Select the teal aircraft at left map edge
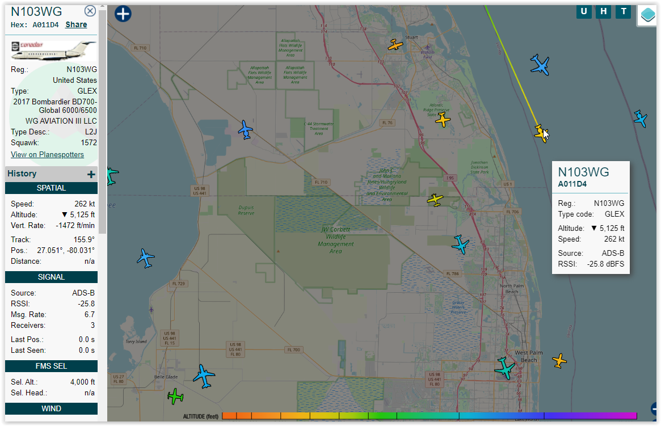This screenshot has width=661, height=426. (x=112, y=176)
